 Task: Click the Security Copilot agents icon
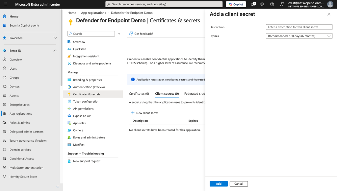pos(5,25)
